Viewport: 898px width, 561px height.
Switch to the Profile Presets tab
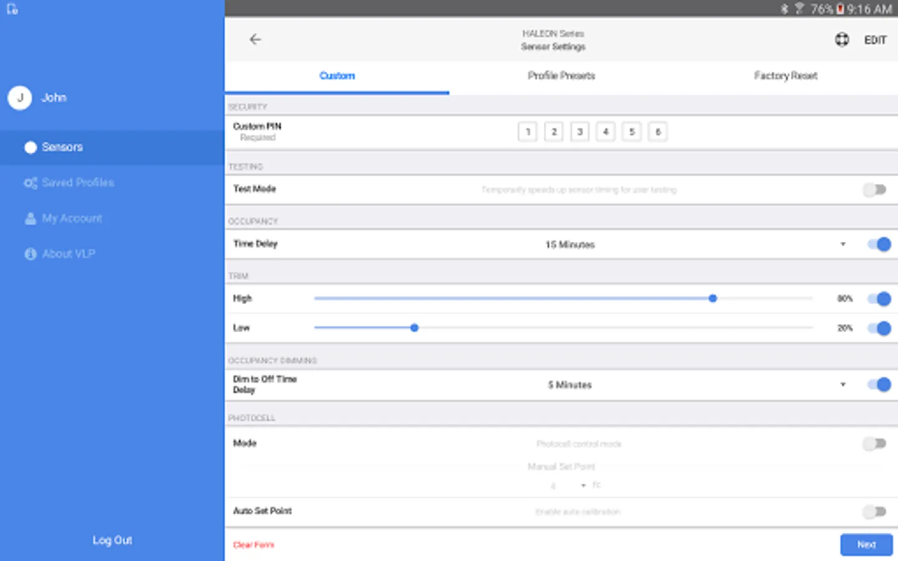561,76
